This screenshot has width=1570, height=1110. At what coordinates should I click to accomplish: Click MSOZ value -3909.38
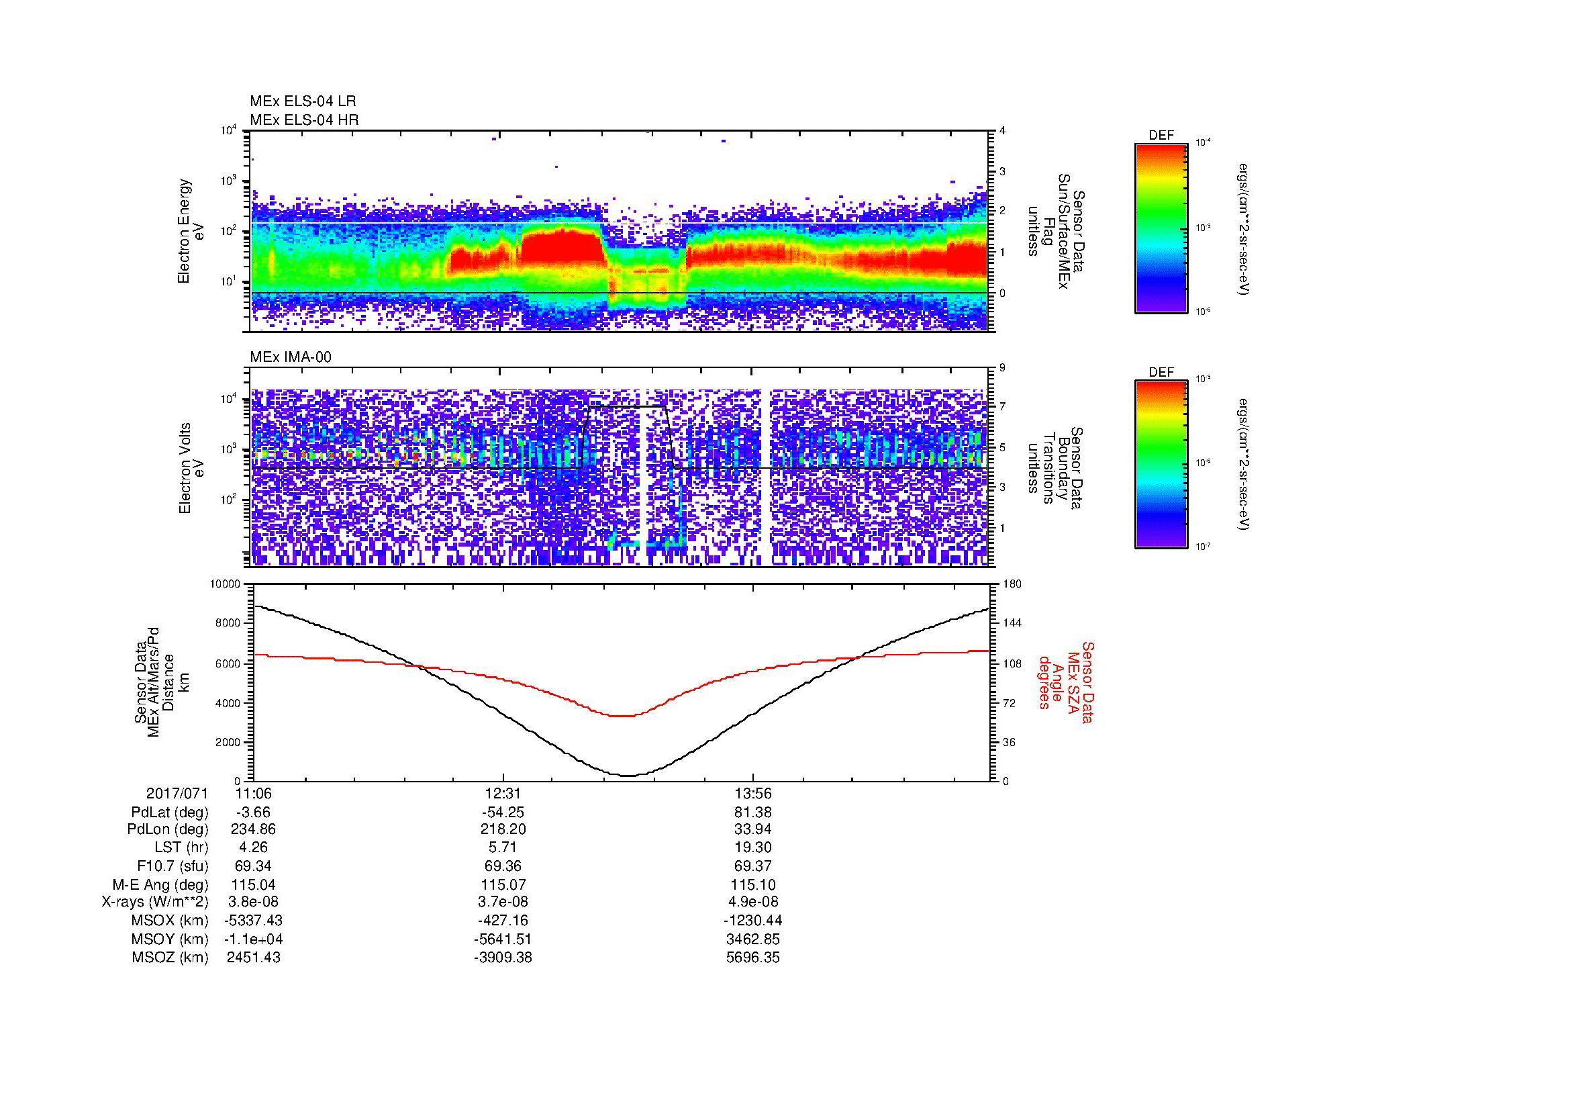[503, 958]
